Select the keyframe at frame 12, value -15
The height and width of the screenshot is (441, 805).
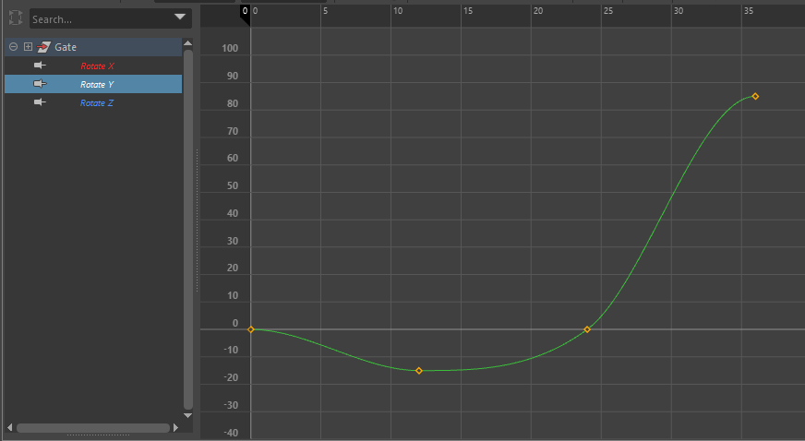(419, 370)
